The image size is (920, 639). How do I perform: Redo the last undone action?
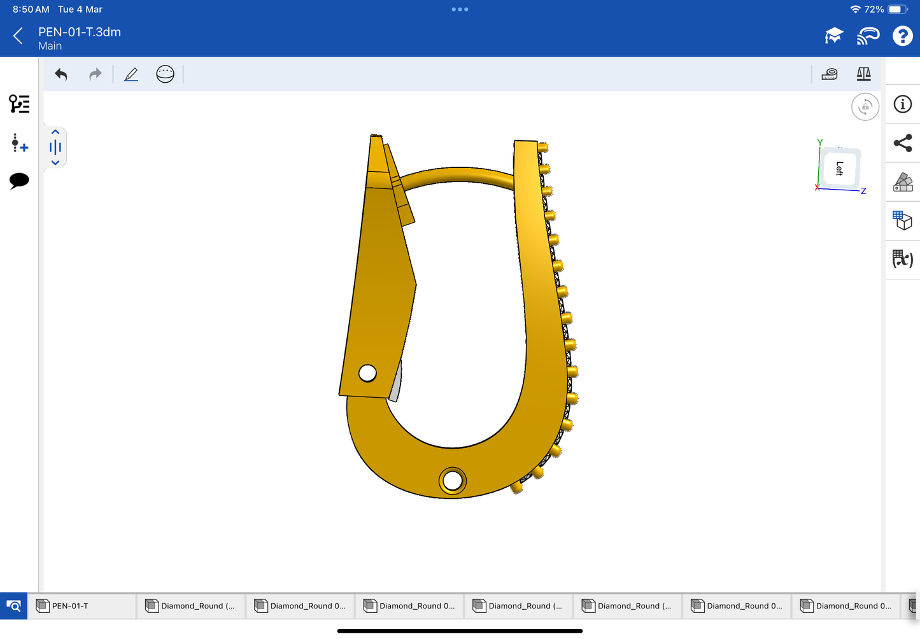point(95,74)
